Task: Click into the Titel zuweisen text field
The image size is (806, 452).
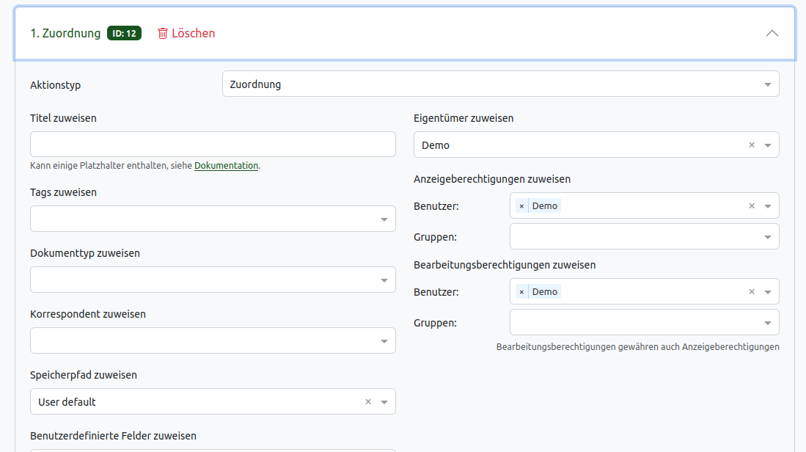Action: (x=213, y=144)
